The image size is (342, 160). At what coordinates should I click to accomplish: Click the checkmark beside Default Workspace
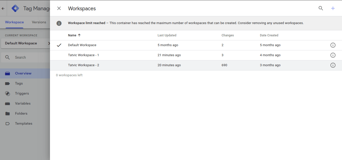pos(59,45)
